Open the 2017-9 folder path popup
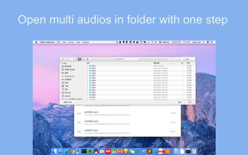Screen dimensions: 248x155 pos(127,59)
